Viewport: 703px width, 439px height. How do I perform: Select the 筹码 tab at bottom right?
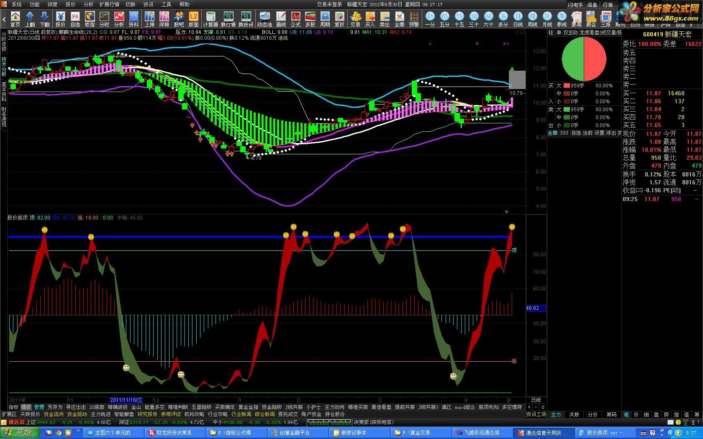click(611, 415)
